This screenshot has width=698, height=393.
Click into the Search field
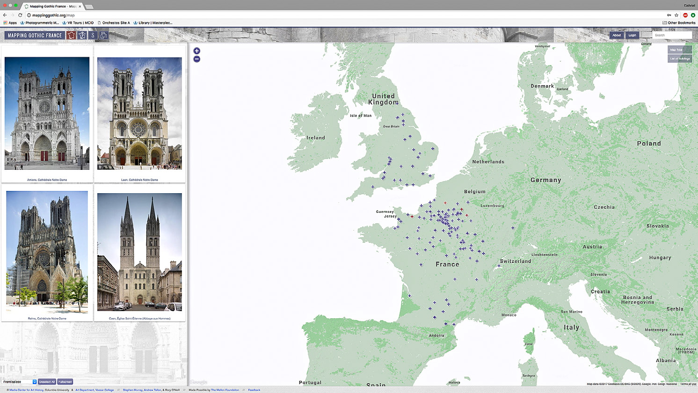tap(672, 35)
